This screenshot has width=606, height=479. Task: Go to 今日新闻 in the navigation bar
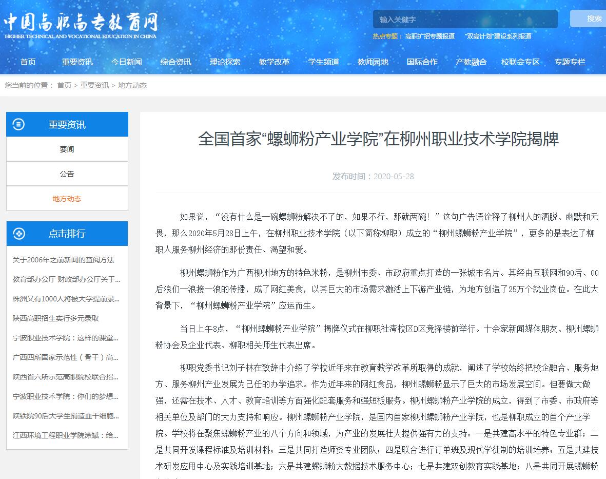126,62
